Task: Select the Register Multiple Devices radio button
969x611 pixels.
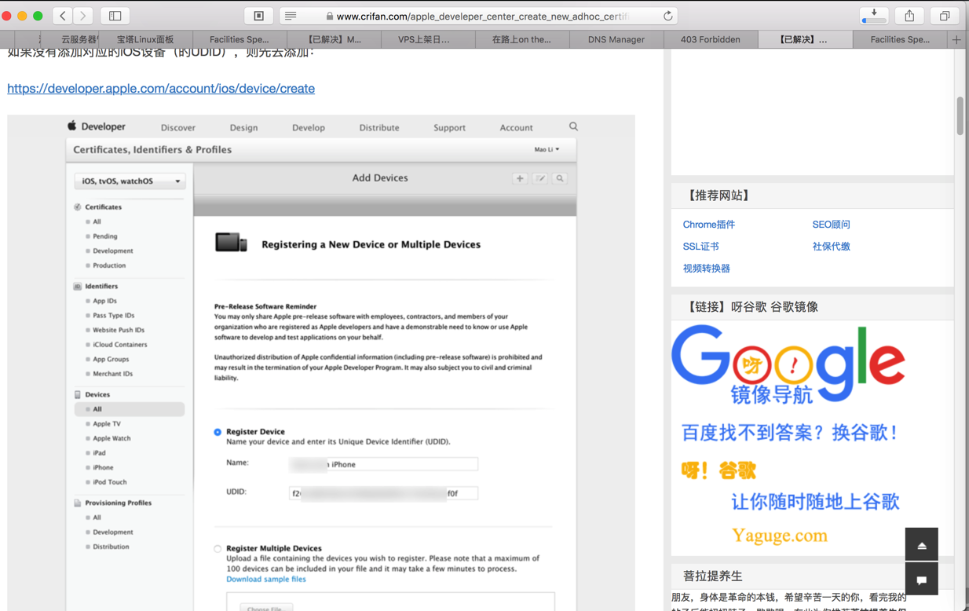Action: click(218, 549)
